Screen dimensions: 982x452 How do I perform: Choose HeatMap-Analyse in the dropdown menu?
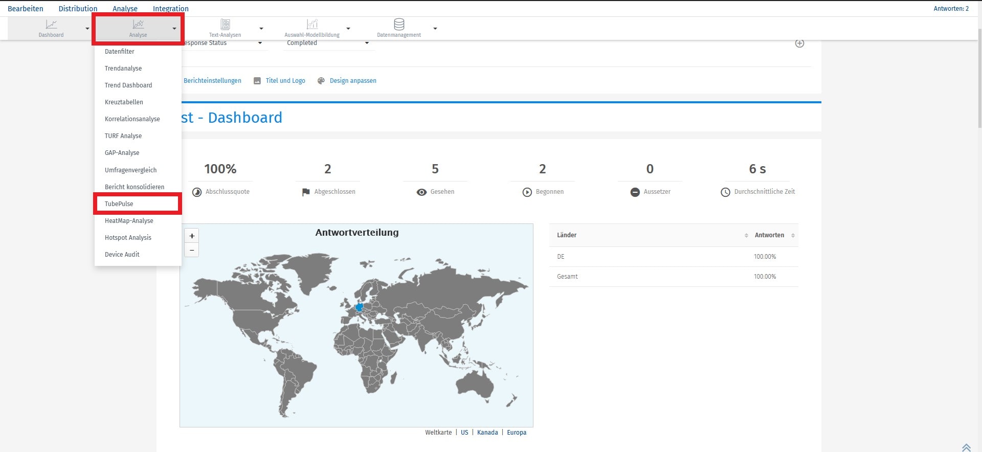129,220
